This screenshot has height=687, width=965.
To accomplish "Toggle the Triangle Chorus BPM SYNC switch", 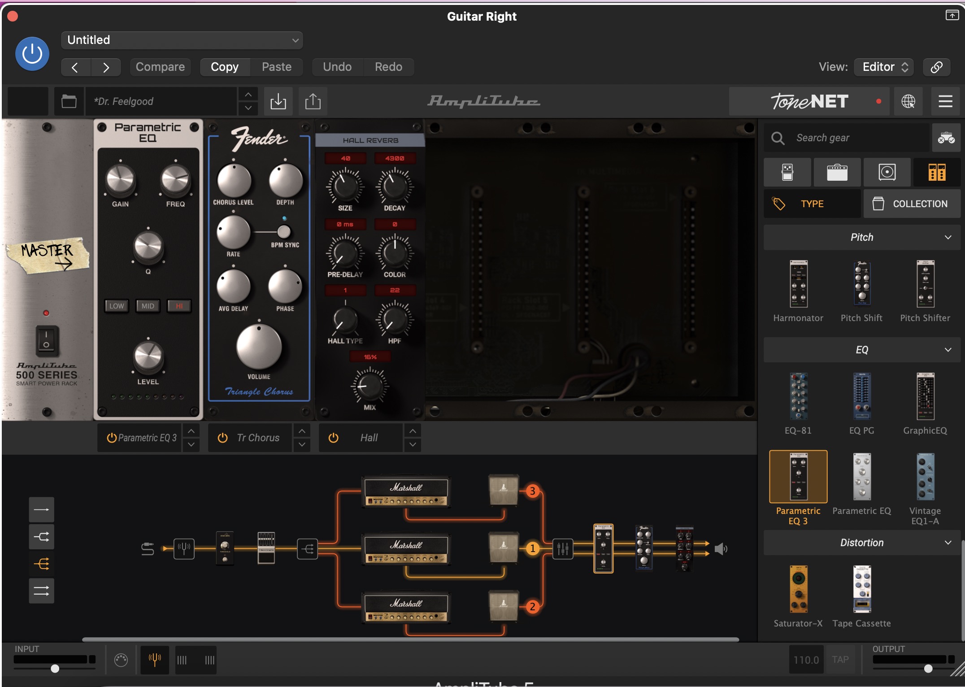I will click(283, 231).
